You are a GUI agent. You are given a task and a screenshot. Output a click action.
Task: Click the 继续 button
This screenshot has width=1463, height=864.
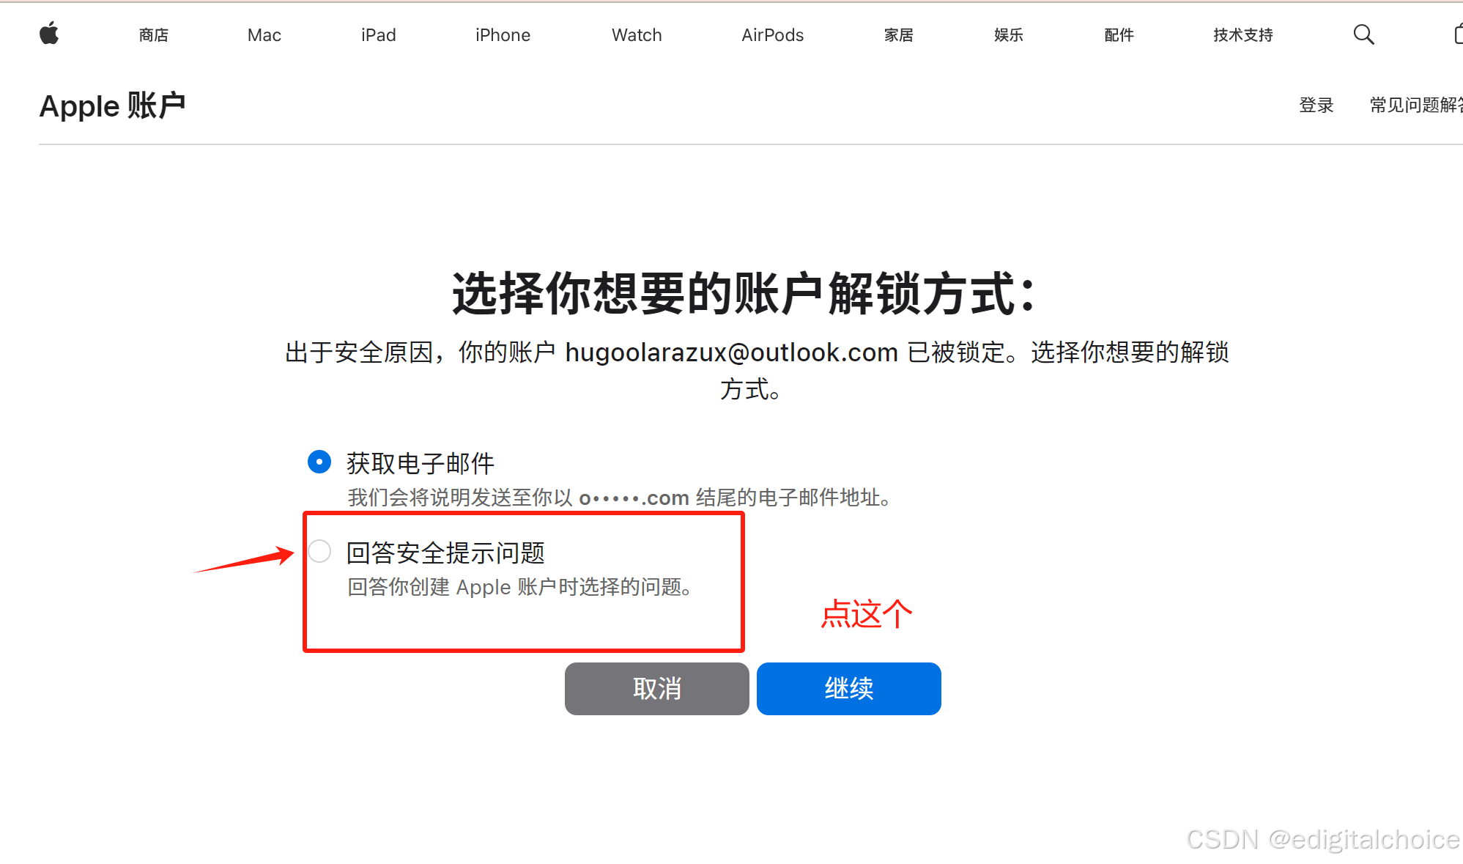tap(848, 689)
